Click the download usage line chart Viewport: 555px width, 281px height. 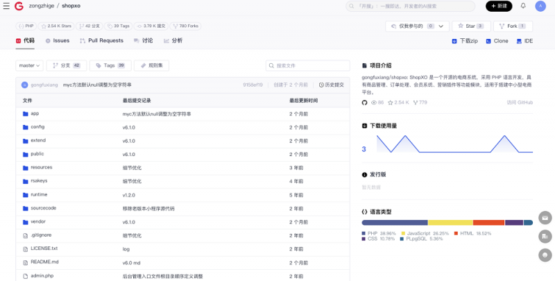pos(454,144)
